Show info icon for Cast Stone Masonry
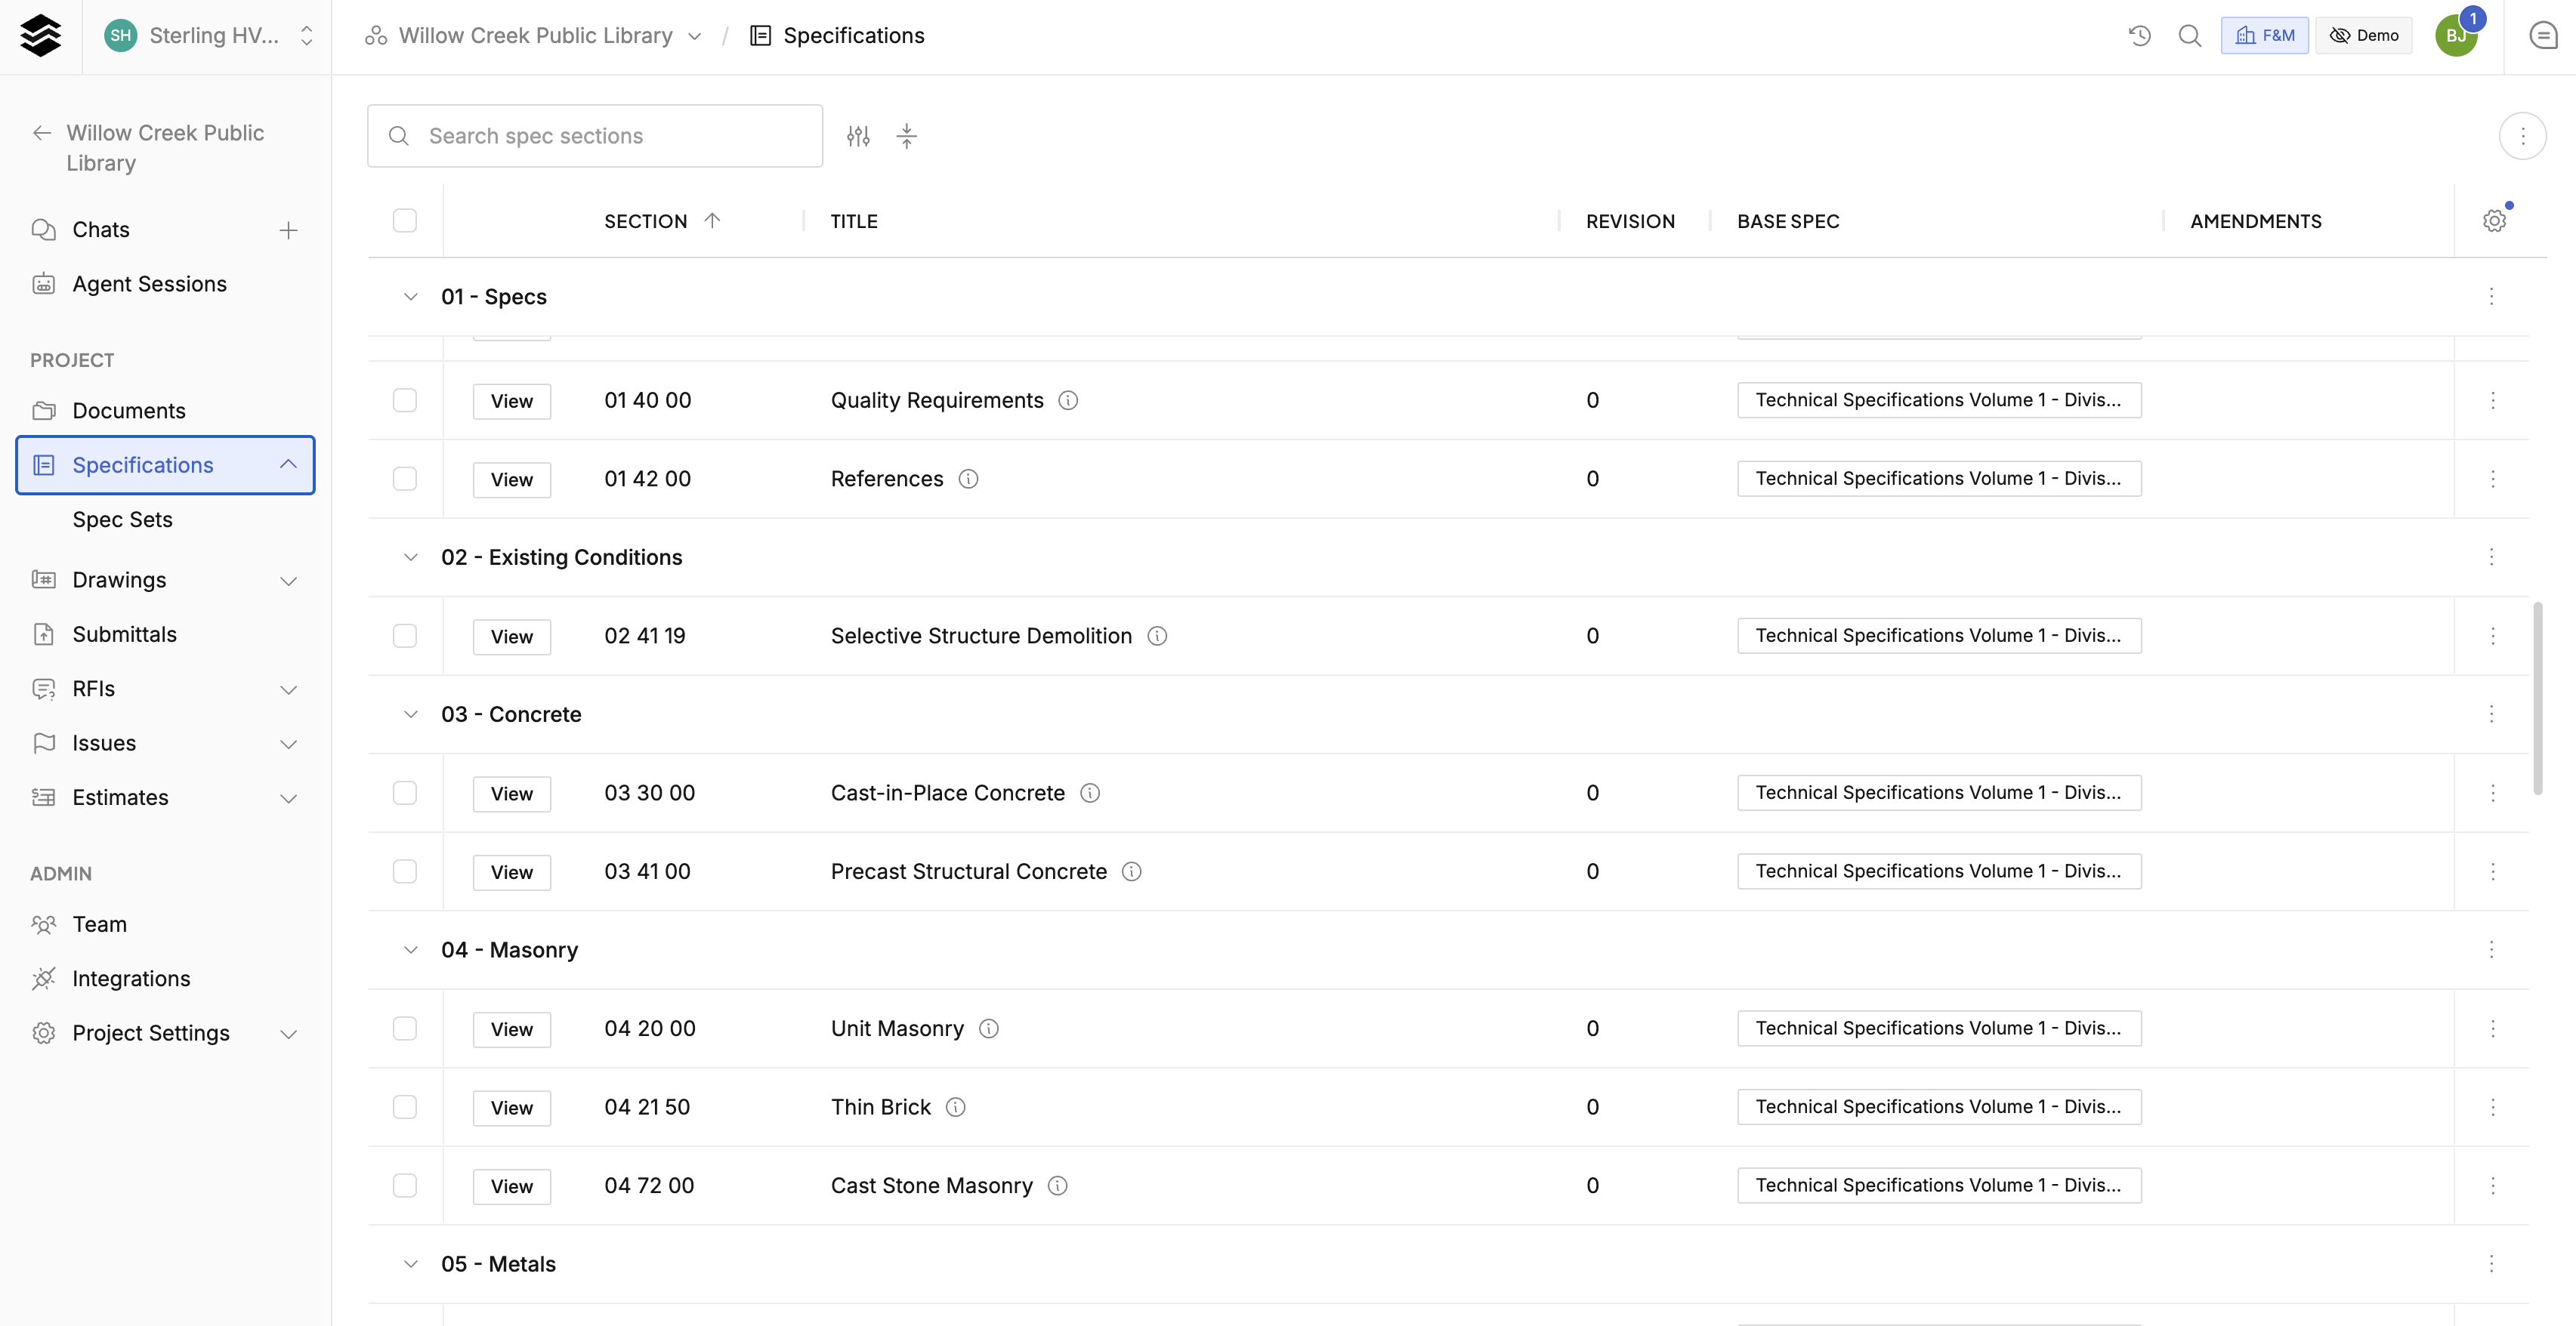Image resolution: width=2576 pixels, height=1326 pixels. pyautogui.click(x=1057, y=1186)
